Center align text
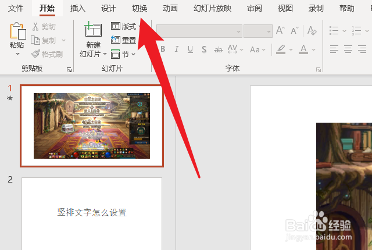 (348, 49)
